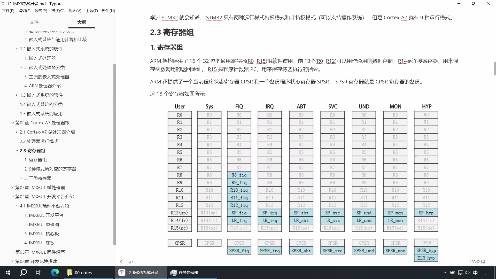Jump to 2.2 处理器运行模式 in outline

(x=39, y=141)
